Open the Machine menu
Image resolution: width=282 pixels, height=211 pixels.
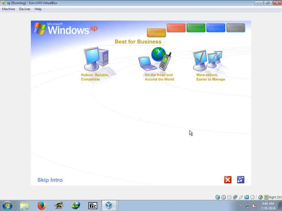tap(9, 9)
